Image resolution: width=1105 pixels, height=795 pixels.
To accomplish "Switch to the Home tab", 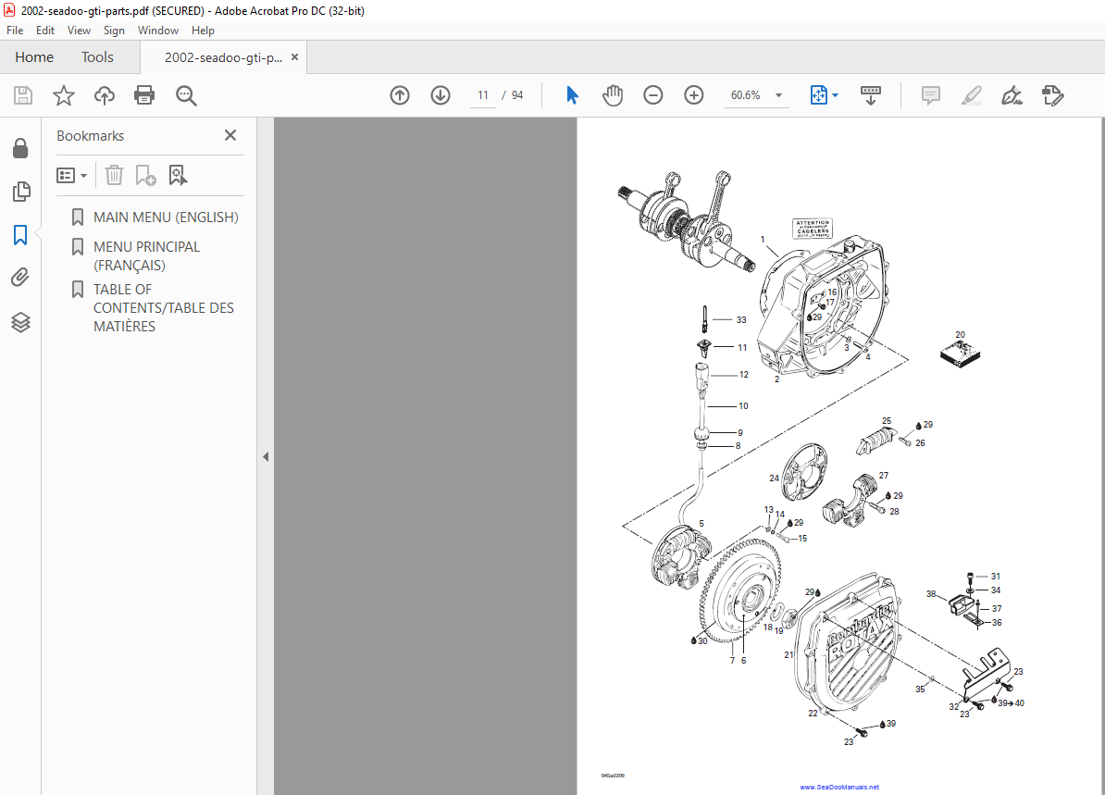I will tap(34, 57).
